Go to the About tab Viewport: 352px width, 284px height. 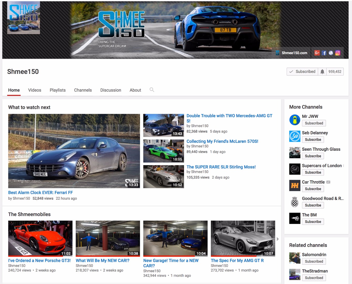pos(135,90)
